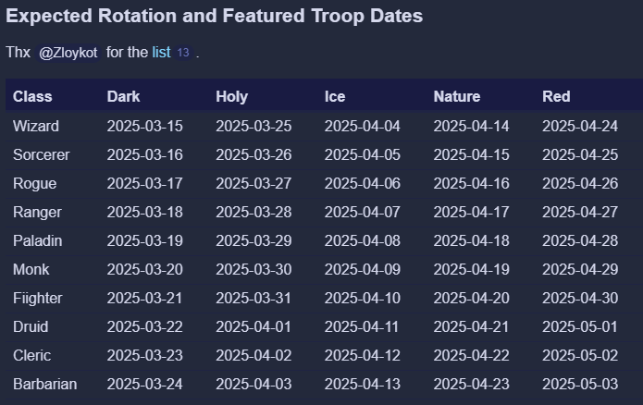Click the Holy column header
This screenshot has height=405, width=643.
231,96
